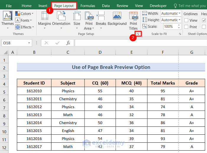207x153 pixels.
Task: Select cell containing 1612013
Action: click(x=34, y=115)
